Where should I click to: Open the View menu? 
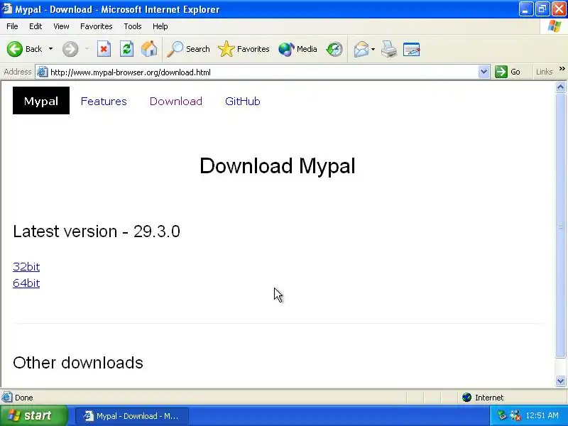coord(61,26)
